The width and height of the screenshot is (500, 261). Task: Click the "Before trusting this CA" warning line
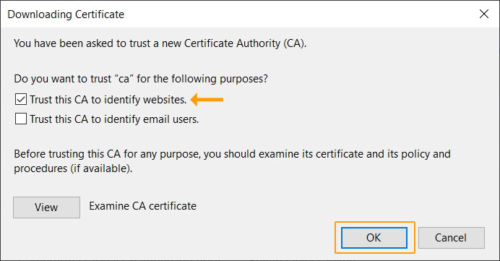coord(232,154)
